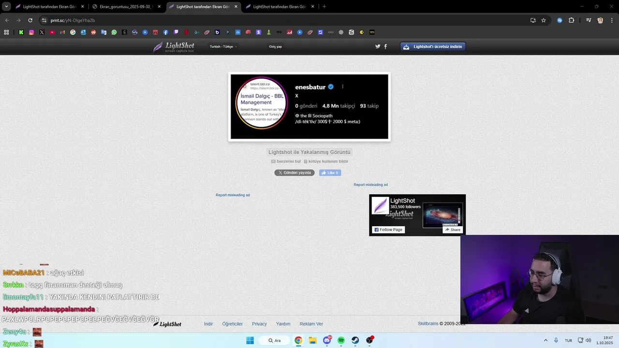Switch to the Ekran_goruntusu_2025-09-30 tab
This screenshot has height=348, width=619.
127,7
